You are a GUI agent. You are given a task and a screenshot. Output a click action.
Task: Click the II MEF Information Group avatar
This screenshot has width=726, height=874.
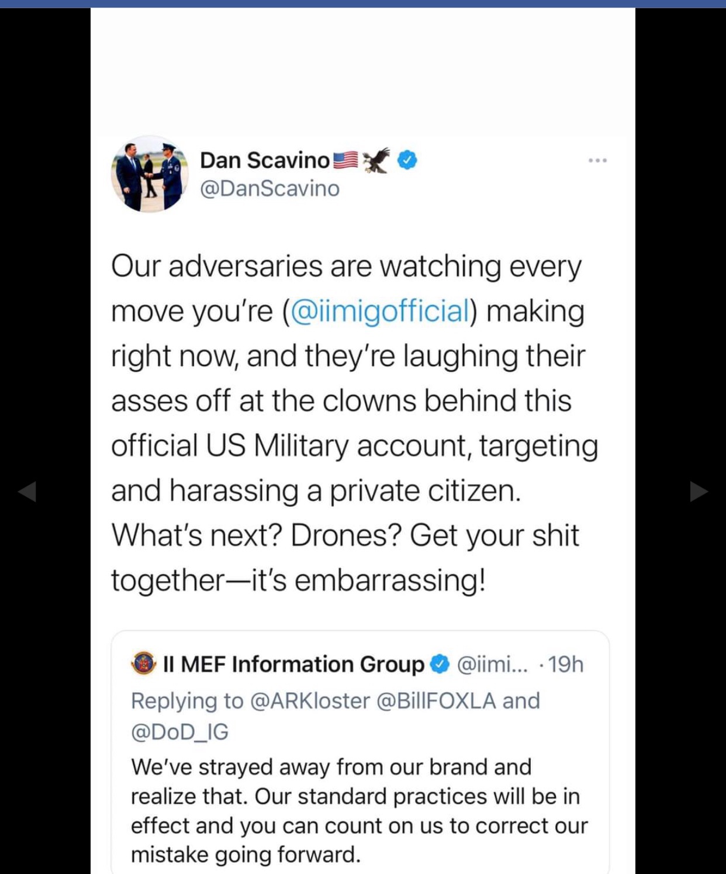(144, 664)
